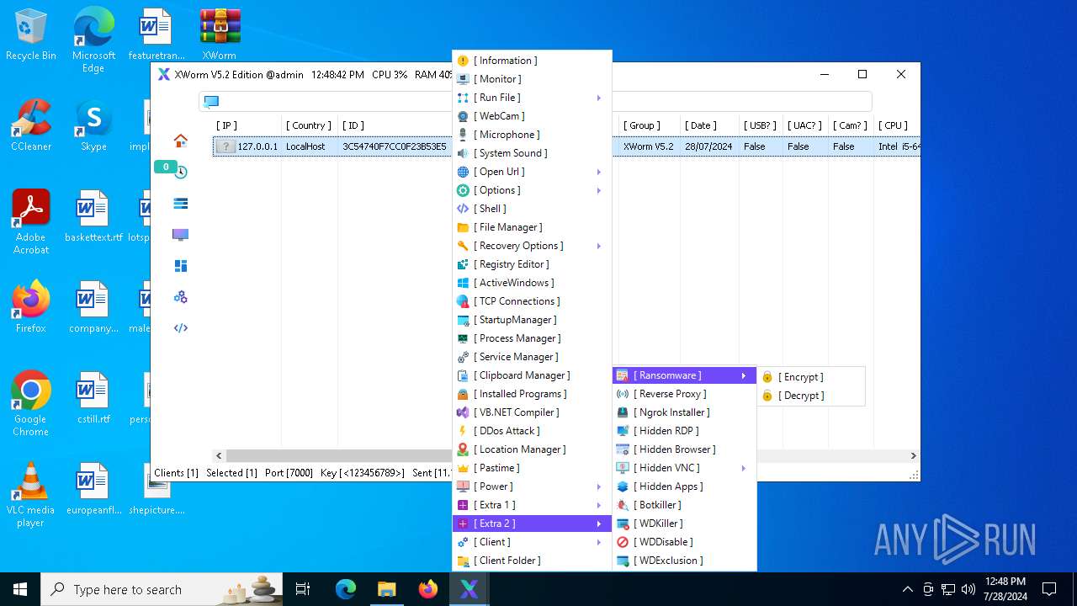
Task: Open the Home sidebar icon in XWorm
Action: pos(180,141)
